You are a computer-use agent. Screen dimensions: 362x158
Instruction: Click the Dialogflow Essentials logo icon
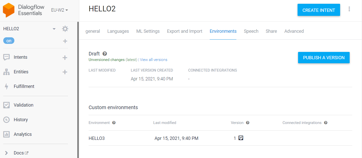click(x=9, y=10)
